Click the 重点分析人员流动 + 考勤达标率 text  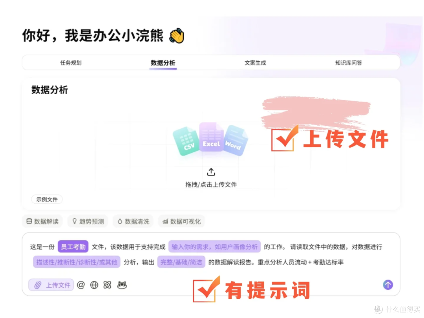pyautogui.click(x=300, y=262)
